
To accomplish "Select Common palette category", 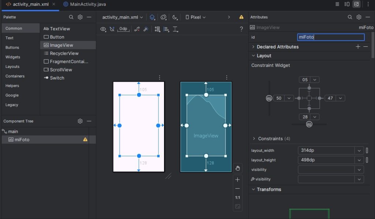I will point(21,28).
